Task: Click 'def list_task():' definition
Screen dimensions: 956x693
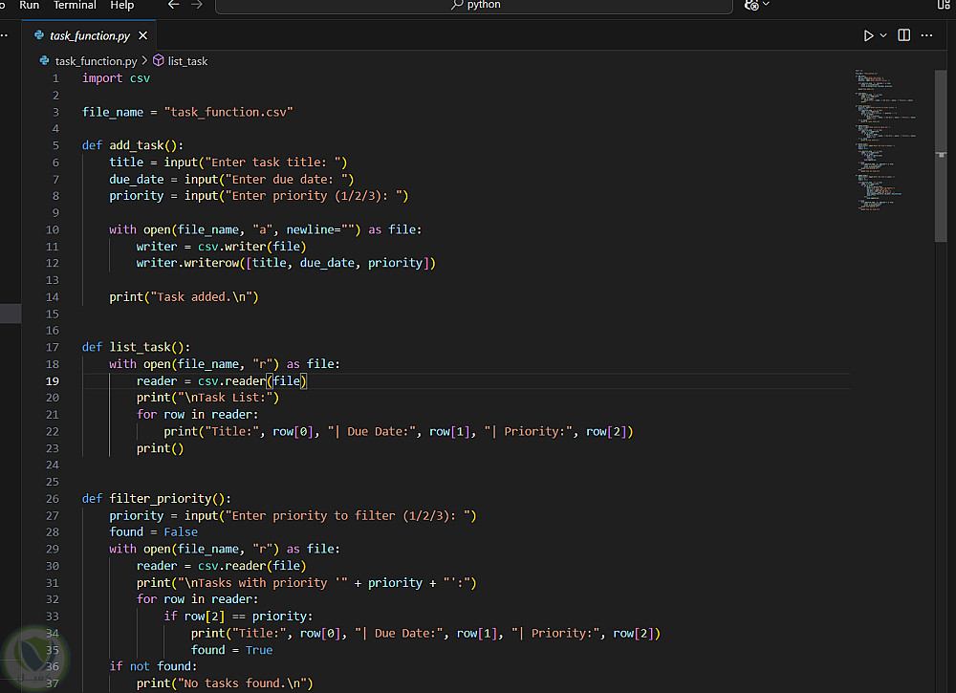Action: click(x=136, y=347)
